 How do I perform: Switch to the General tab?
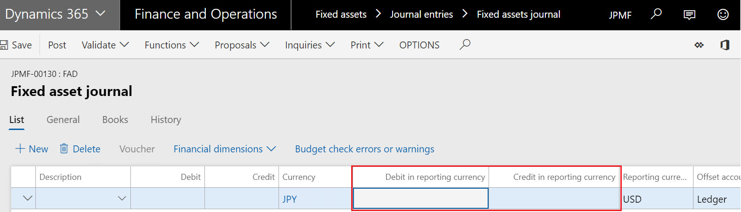click(x=63, y=120)
